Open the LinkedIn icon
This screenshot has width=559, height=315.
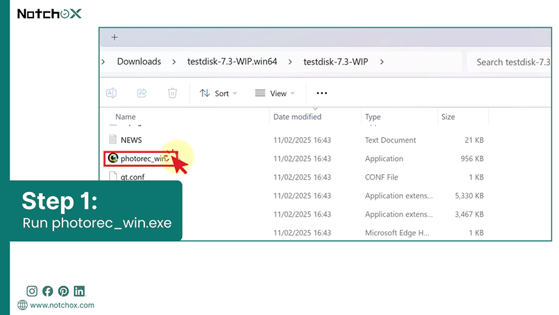pos(79,291)
